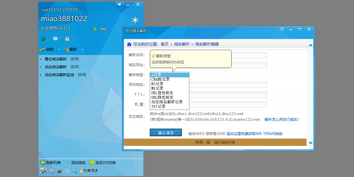Click the yellow 'free' badge

(x=103, y=29)
